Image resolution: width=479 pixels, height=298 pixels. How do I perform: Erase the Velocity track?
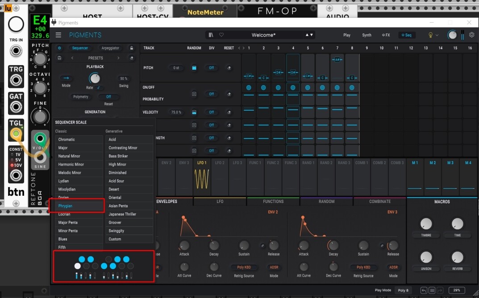pyautogui.click(x=229, y=112)
